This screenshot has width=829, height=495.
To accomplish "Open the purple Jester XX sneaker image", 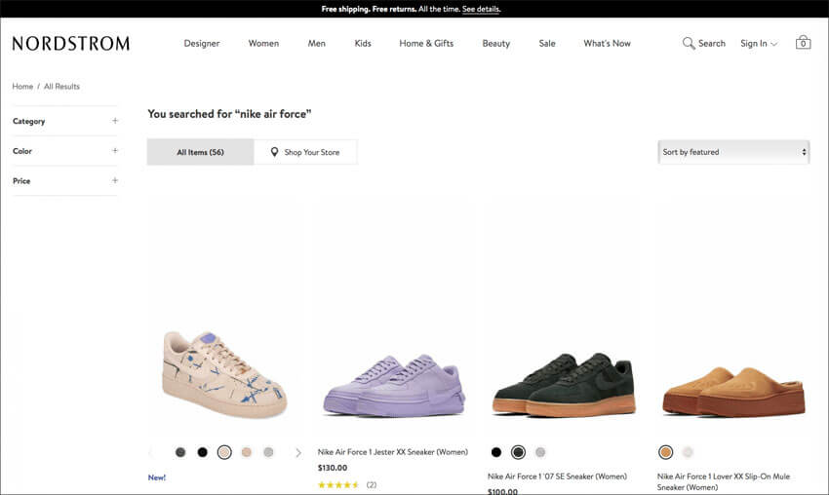I will pyautogui.click(x=394, y=387).
